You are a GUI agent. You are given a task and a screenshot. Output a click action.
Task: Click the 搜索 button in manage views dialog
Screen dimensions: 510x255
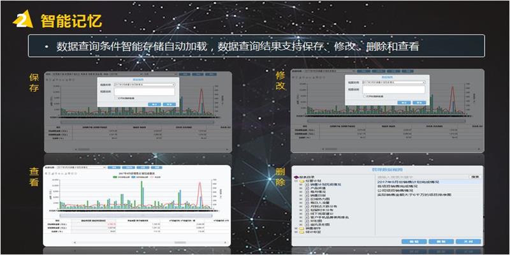[474, 176]
